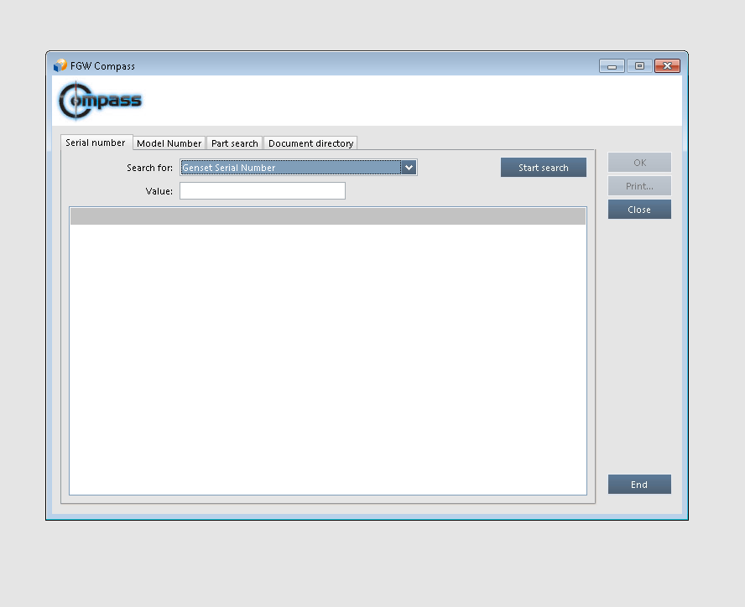Focus the Value input field

262,191
